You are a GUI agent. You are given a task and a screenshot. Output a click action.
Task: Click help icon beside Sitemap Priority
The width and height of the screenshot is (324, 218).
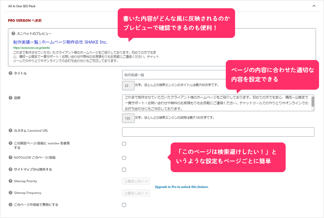[x=10, y=181]
